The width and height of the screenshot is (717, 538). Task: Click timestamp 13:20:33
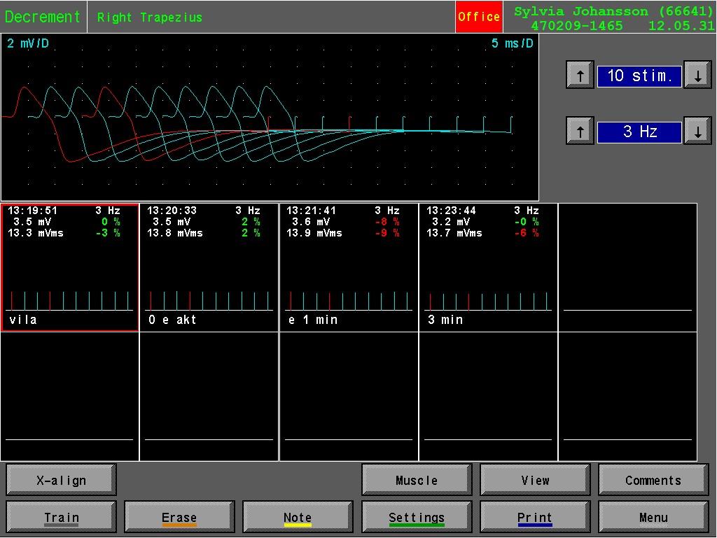pos(172,211)
